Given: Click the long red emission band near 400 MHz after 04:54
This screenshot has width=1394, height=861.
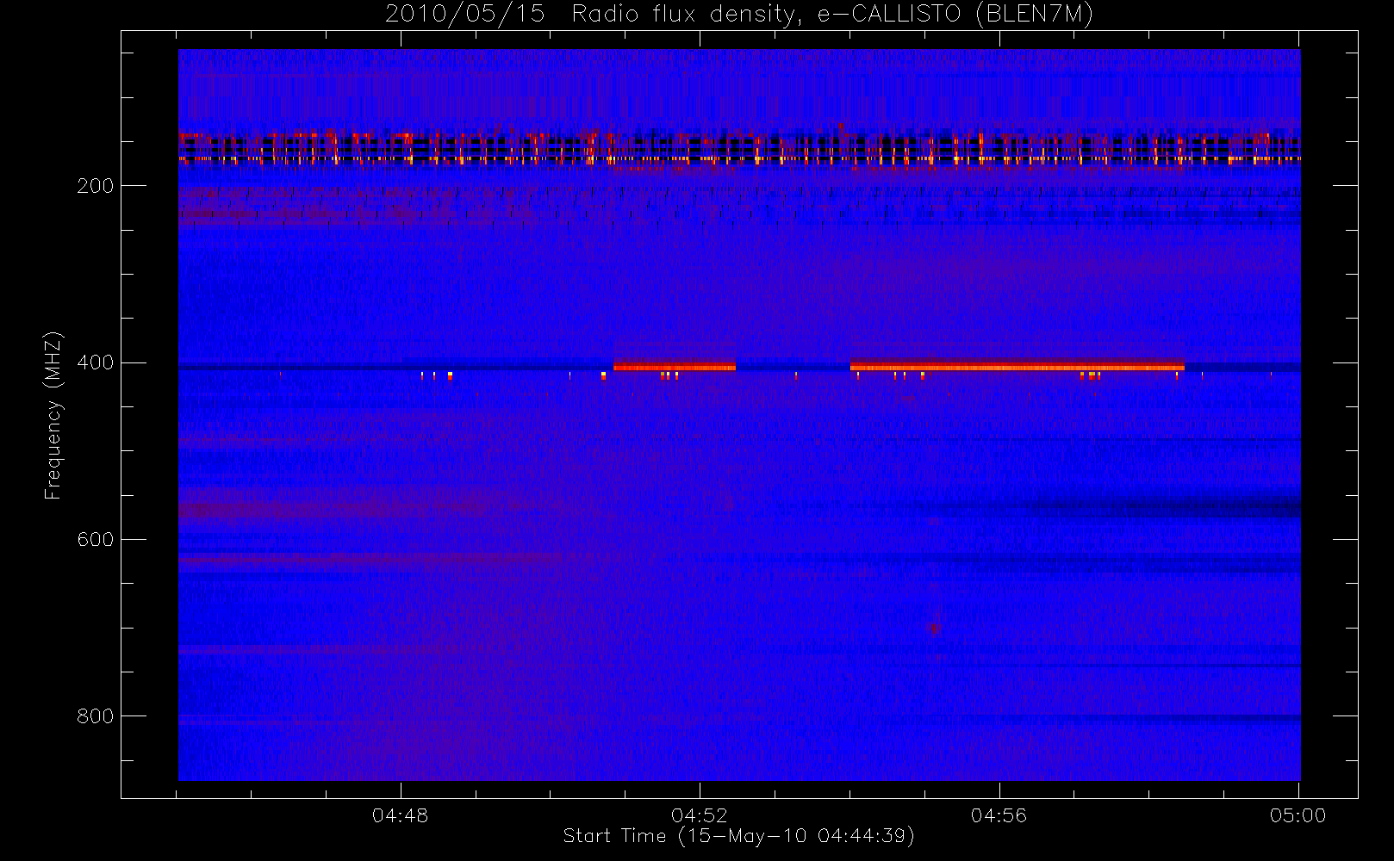Looking at the screenshot, I should click(x=1017, y=366).
